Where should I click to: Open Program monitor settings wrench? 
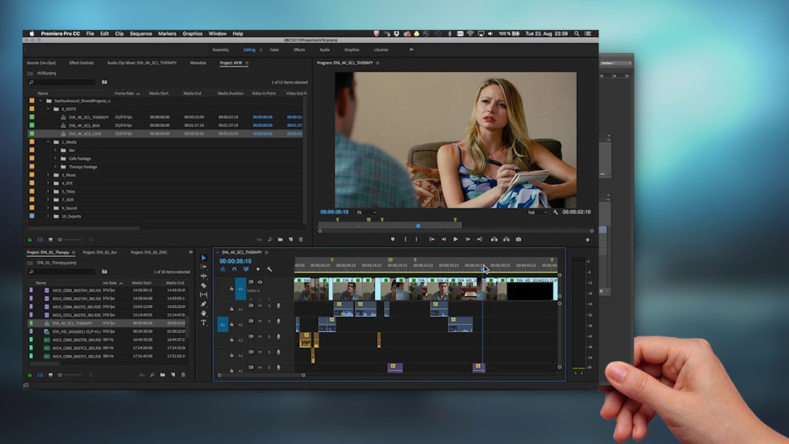click(x=555, y=212)
